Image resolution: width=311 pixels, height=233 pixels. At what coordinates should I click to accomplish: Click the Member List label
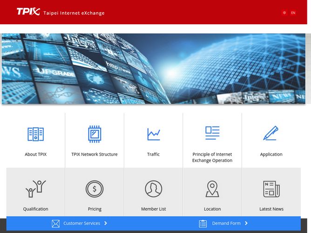point(154,209)
